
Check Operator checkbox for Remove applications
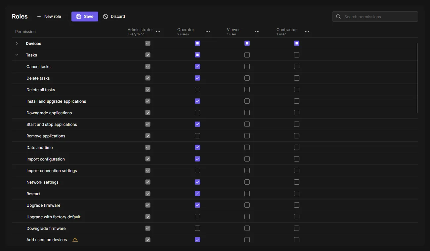(x=197, y=136)
